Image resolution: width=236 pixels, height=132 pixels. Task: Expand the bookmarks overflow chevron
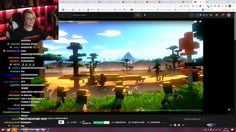click(219, 10)
